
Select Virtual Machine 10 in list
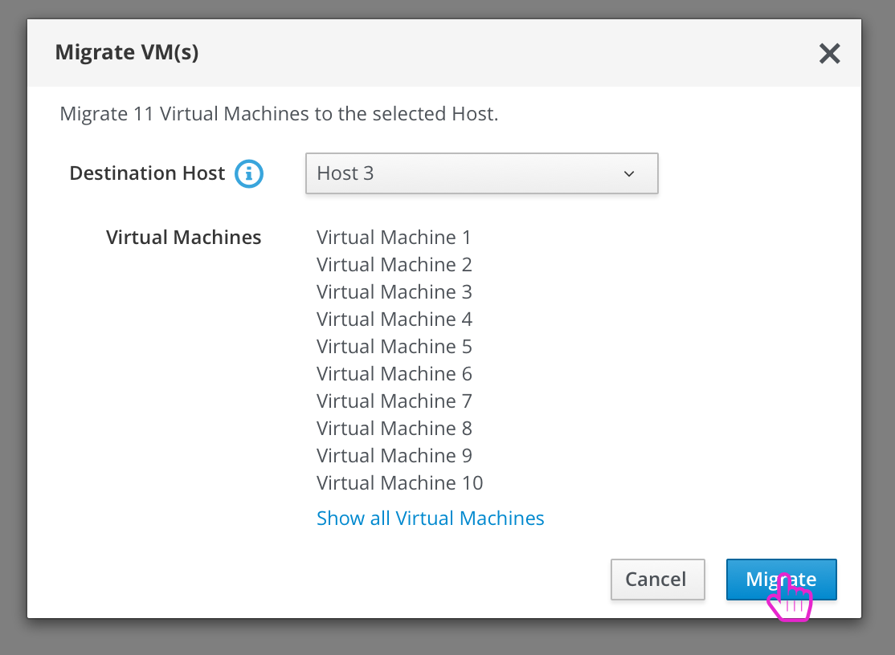[x=399, y=483]
